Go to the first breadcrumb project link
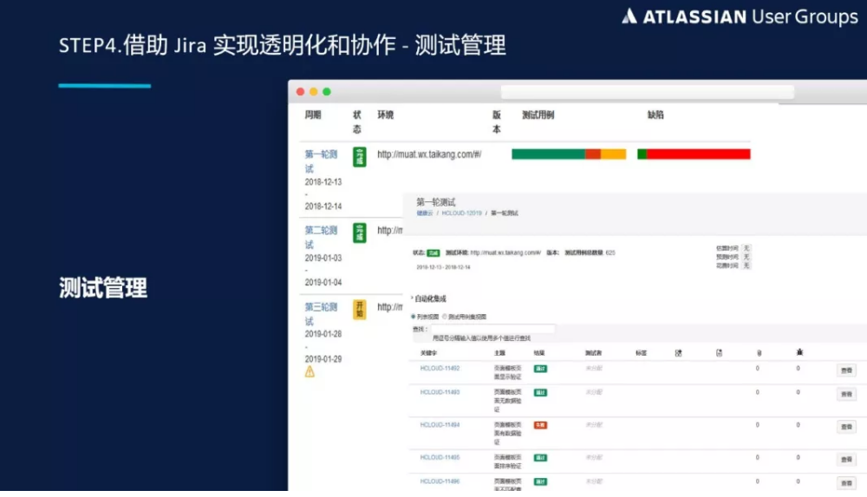The height and width of the screenshot is (497, 867). coord(425,213)
